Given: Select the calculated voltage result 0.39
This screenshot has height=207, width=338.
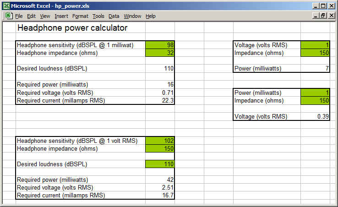Looking at the screenshot, I should 315,116.
